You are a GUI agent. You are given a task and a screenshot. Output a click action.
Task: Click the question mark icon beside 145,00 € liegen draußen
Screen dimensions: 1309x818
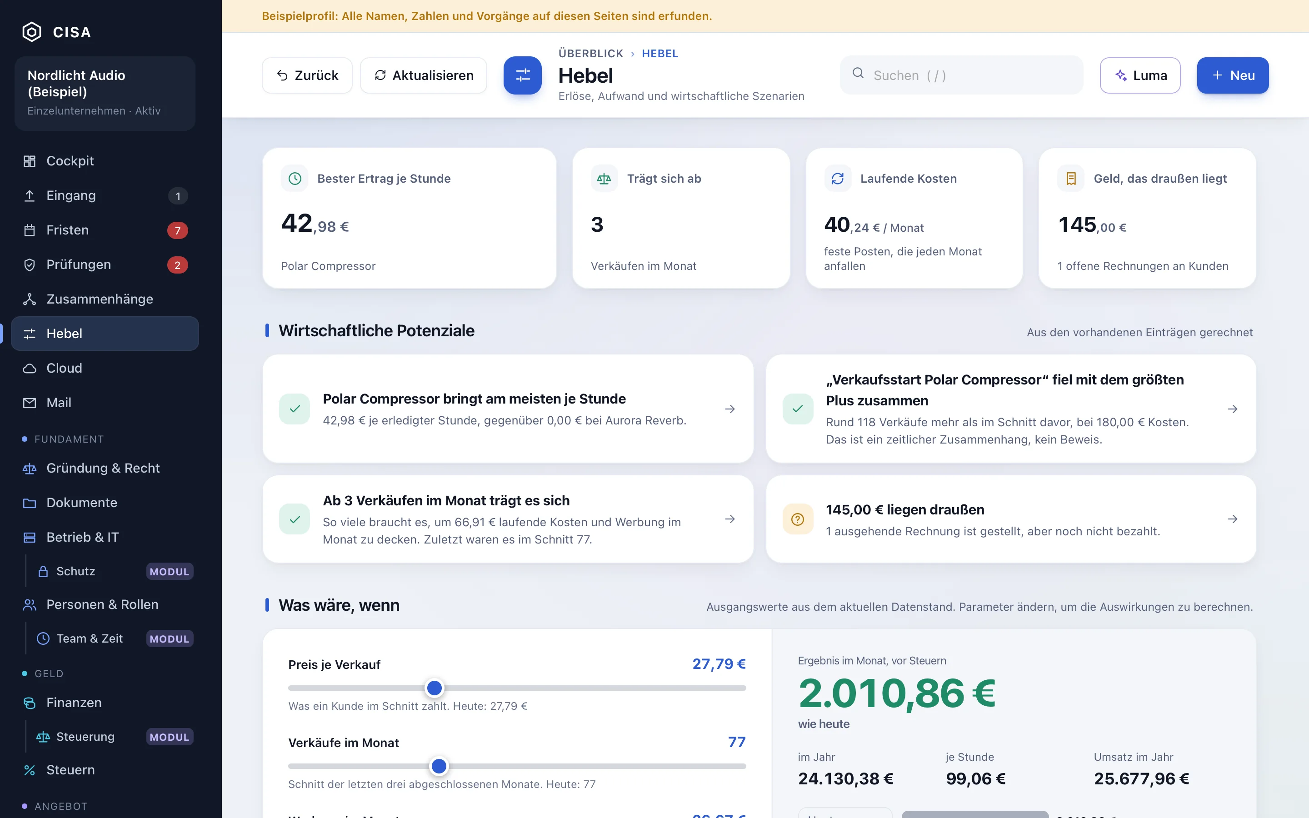tap(798, 519)
